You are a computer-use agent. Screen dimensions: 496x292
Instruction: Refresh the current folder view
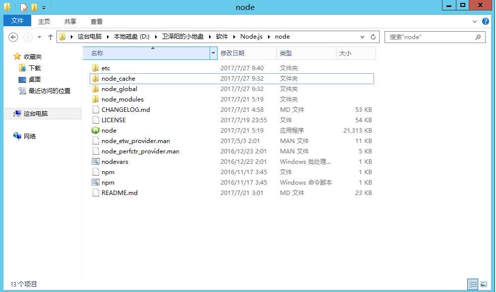click(x=373, y=37)
